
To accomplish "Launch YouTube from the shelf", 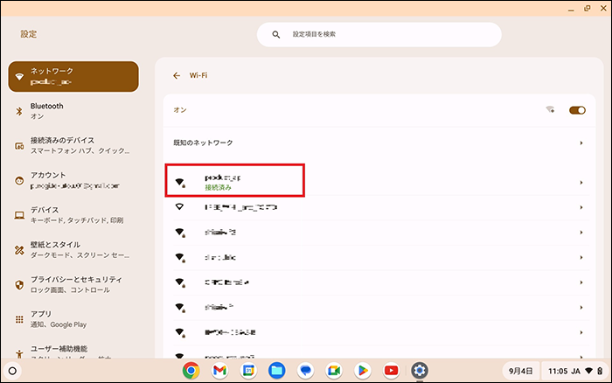I will point(391,371).
